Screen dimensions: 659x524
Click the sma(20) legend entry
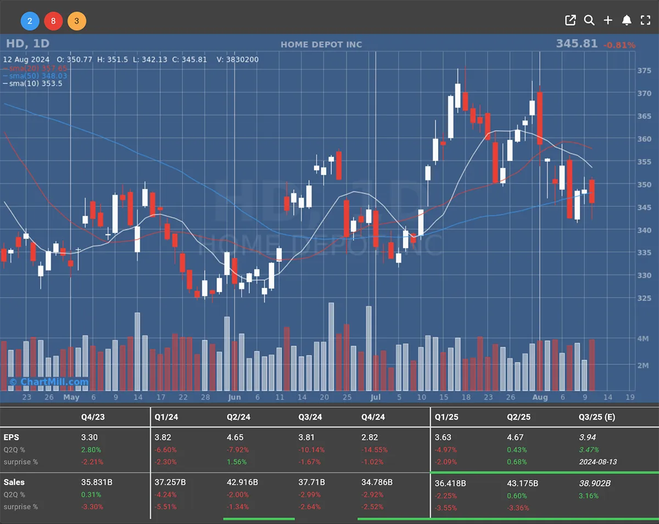36,68
